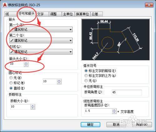The image size is (156, 132).
Task: Decrease 折断大小 with down arrow
Action: pos(33,108)
